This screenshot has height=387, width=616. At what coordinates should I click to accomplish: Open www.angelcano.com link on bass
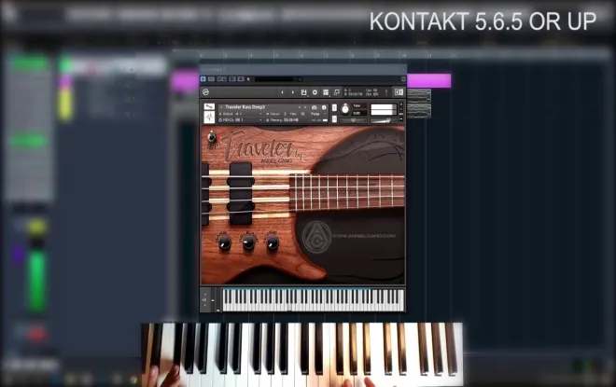pos(364,236)
